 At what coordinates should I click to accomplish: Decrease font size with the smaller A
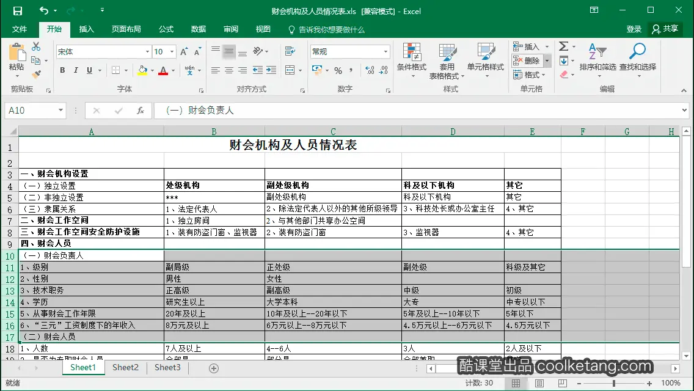tap(197, 52)
